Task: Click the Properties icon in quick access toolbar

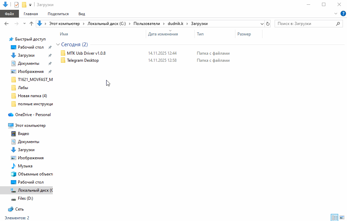Action: click(x=17, y=5)
